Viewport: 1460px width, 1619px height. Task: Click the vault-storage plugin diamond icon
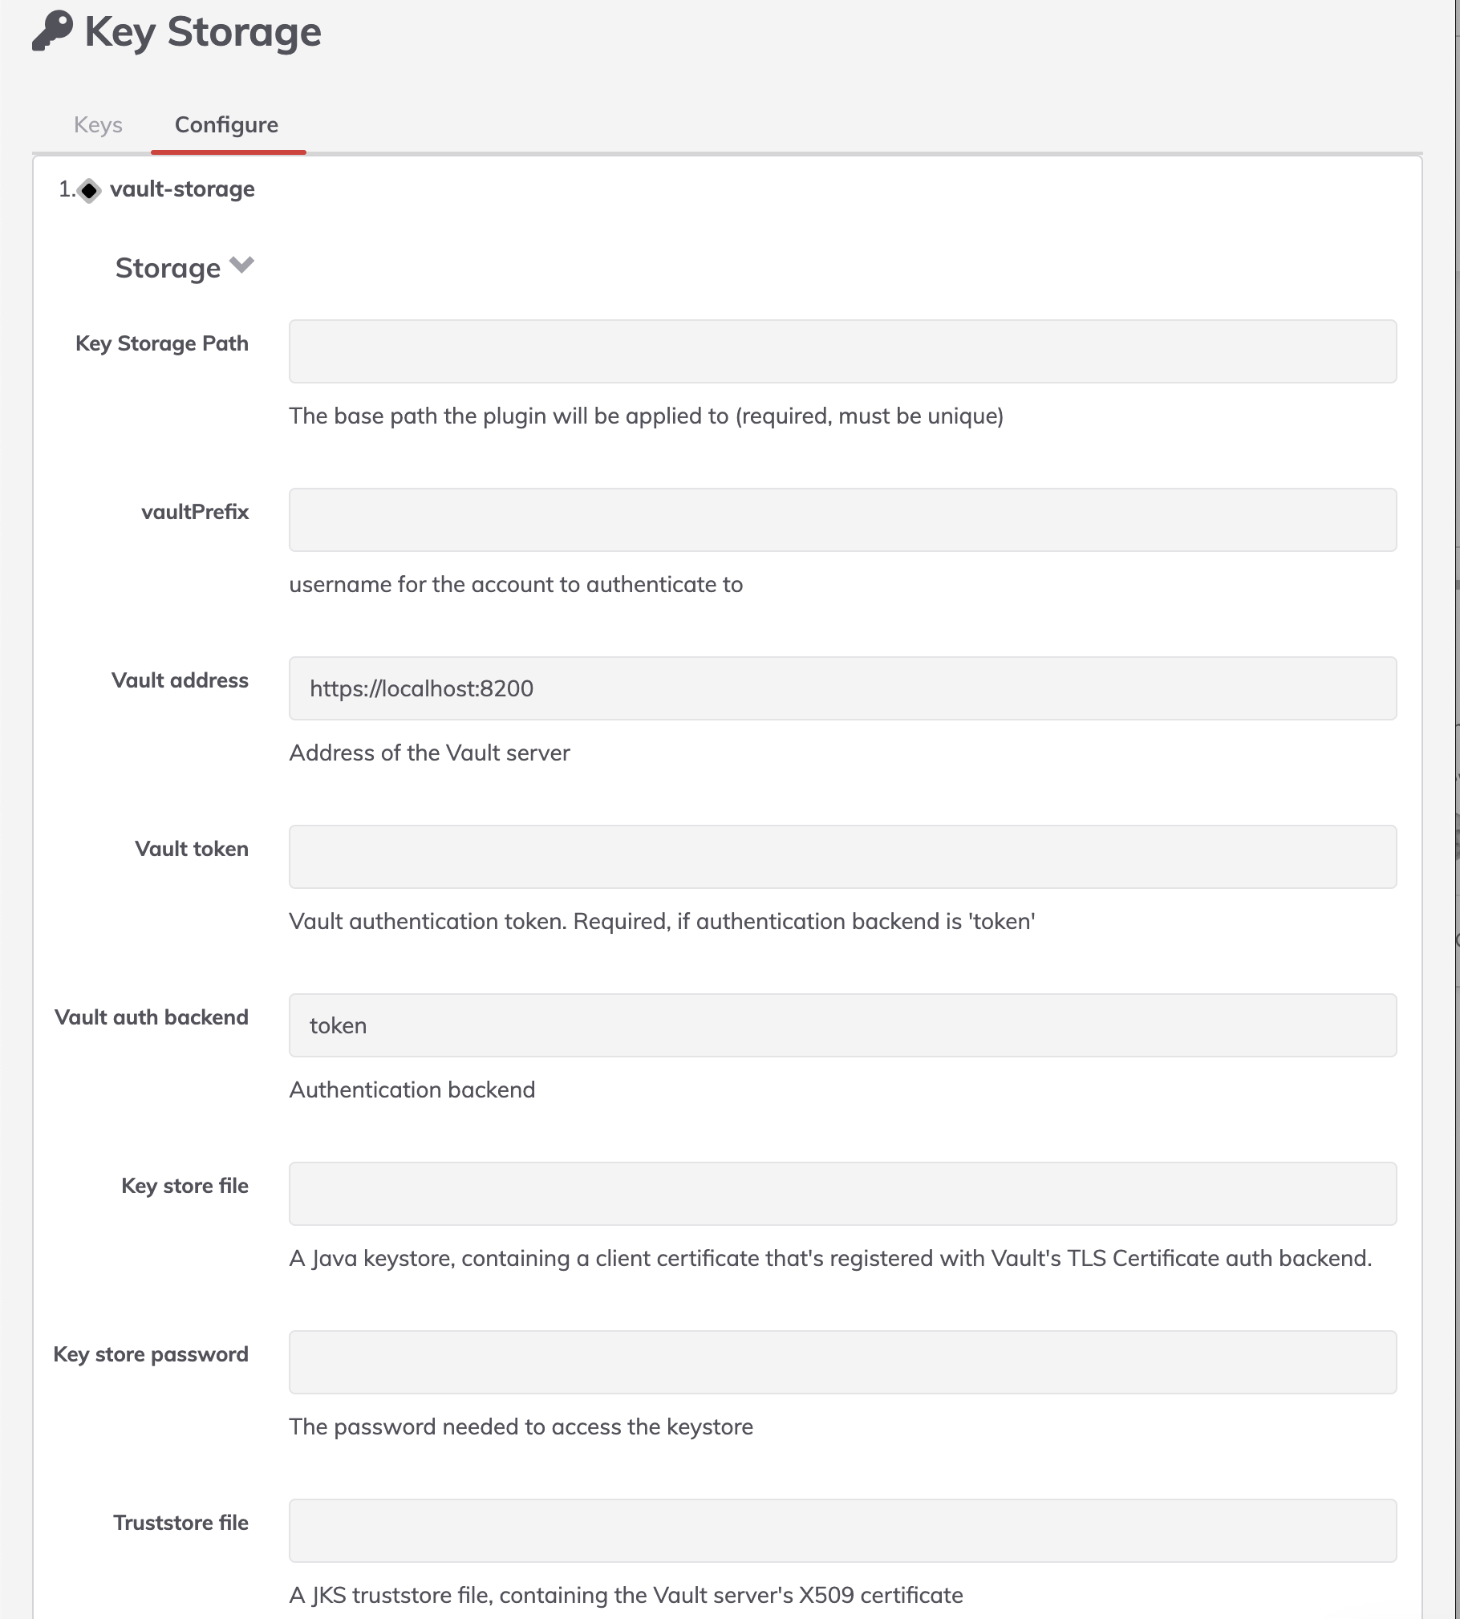(x=89, y=190)
